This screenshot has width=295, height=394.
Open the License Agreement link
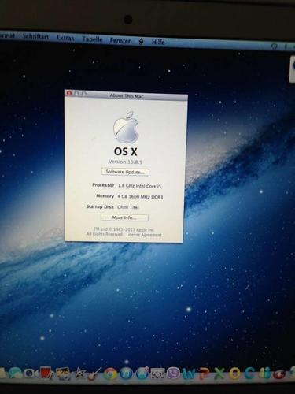pos(144,235)
